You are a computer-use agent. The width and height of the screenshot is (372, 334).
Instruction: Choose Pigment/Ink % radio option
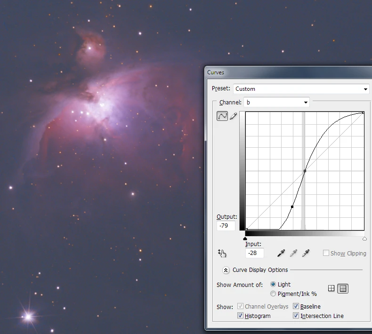(x=273, y=294)
